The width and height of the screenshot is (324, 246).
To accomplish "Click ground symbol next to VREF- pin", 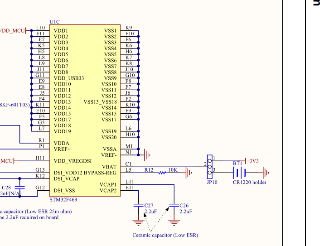I will click(147, 154).
